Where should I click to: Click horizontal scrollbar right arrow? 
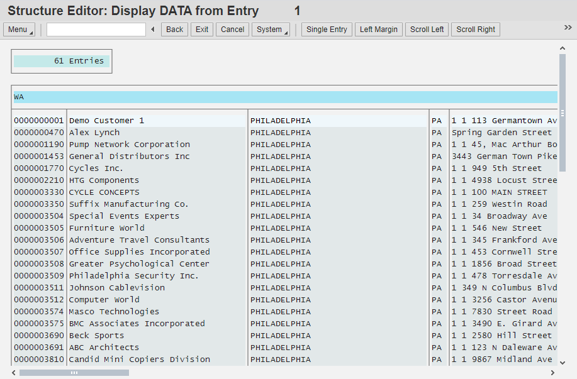[x=552, y=373]
